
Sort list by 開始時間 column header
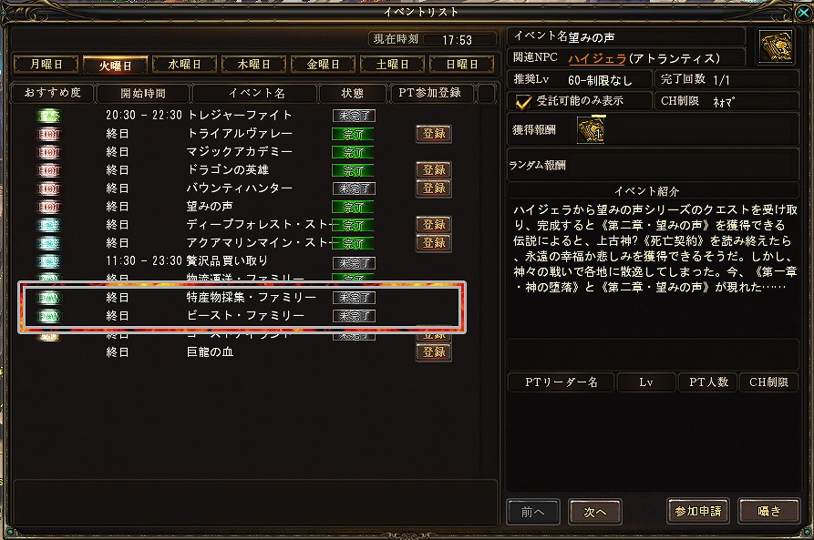click(x=143, y=94)
